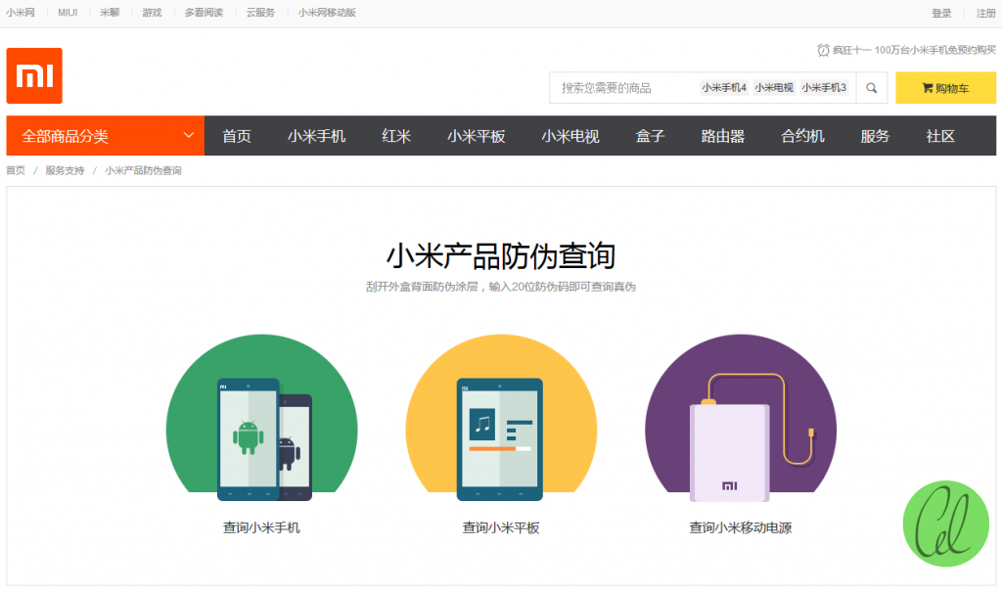Click the 查询小米移动电源 label
1002x592 pixels.
(x=741, y=527)
